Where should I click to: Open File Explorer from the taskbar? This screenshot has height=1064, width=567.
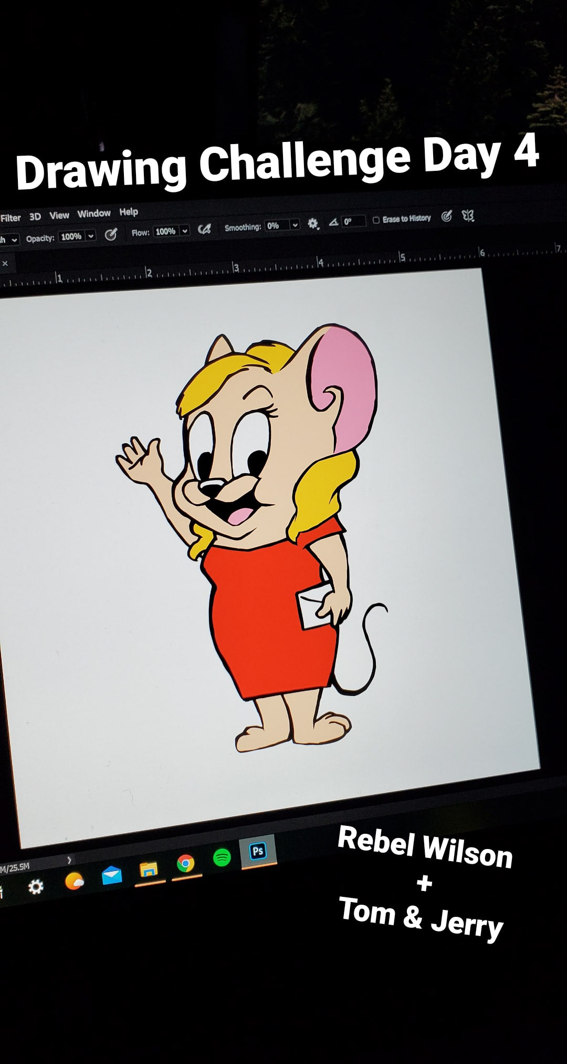pyautogui.click(x=149, y=870)
